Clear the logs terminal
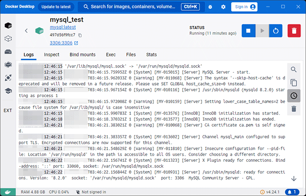The image size is (306, 196). click(293, 109)
